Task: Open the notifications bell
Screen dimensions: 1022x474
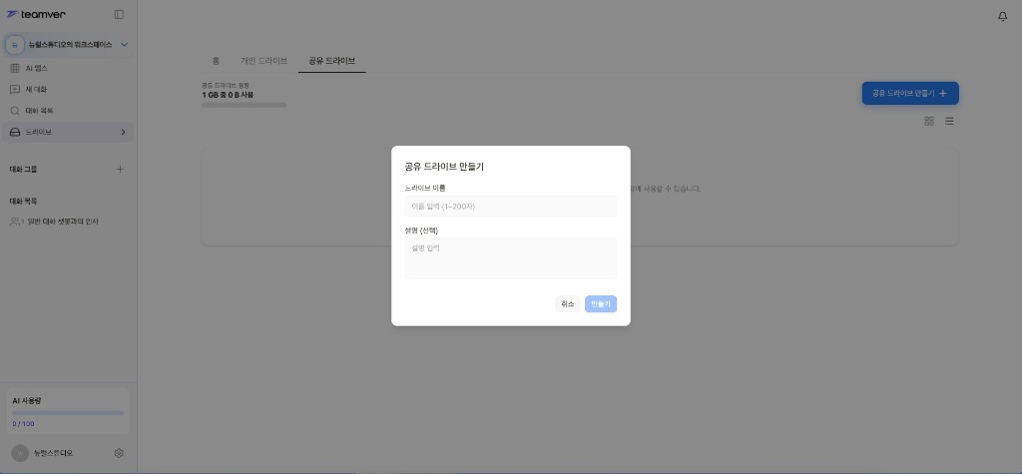Action: 1002,16
